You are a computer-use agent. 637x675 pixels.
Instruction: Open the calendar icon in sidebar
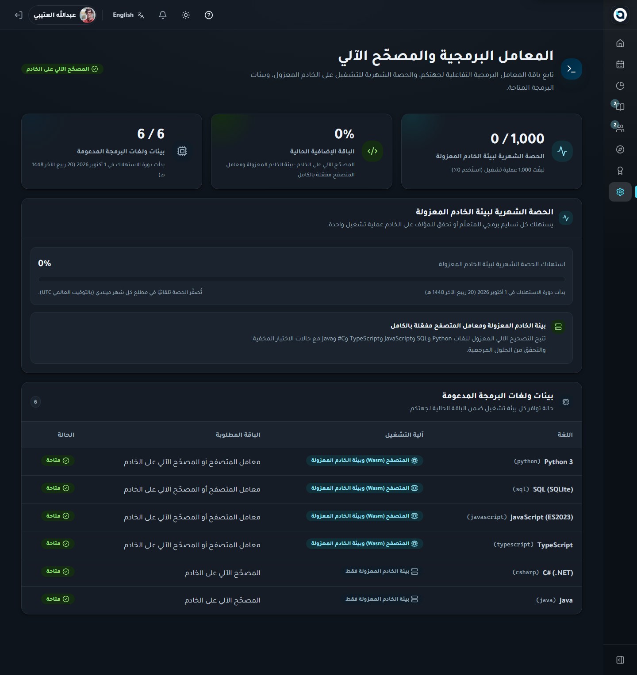click(x=620, y=65)
